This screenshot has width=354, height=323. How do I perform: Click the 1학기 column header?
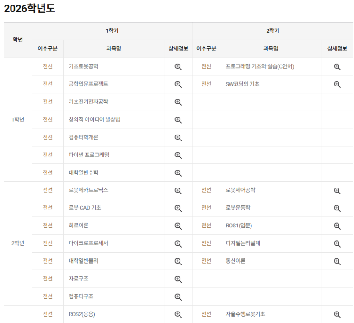tap(112, 31)
